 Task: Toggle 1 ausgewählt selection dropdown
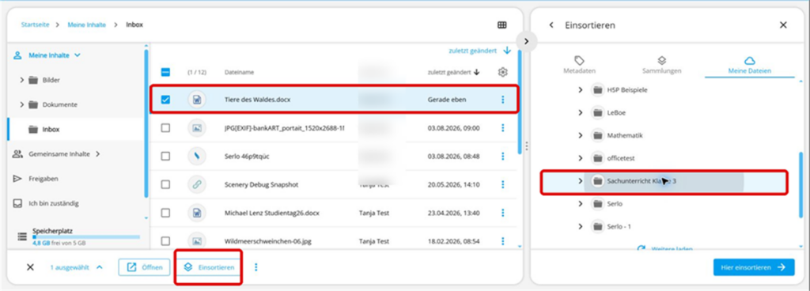tap(77, 267)
